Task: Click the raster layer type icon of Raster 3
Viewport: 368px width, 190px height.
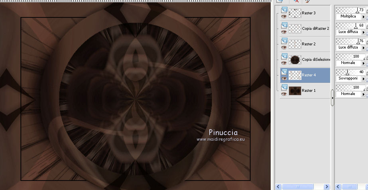Action: 284,10
